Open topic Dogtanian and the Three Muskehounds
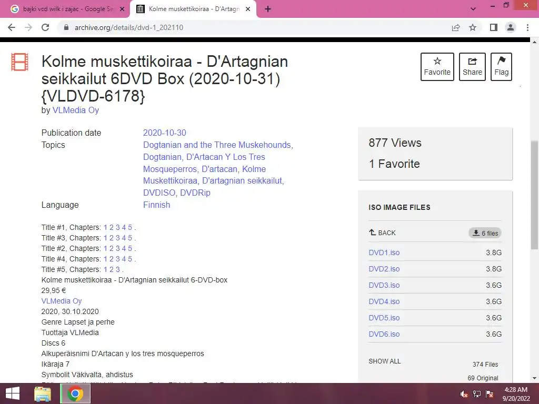 217,145
